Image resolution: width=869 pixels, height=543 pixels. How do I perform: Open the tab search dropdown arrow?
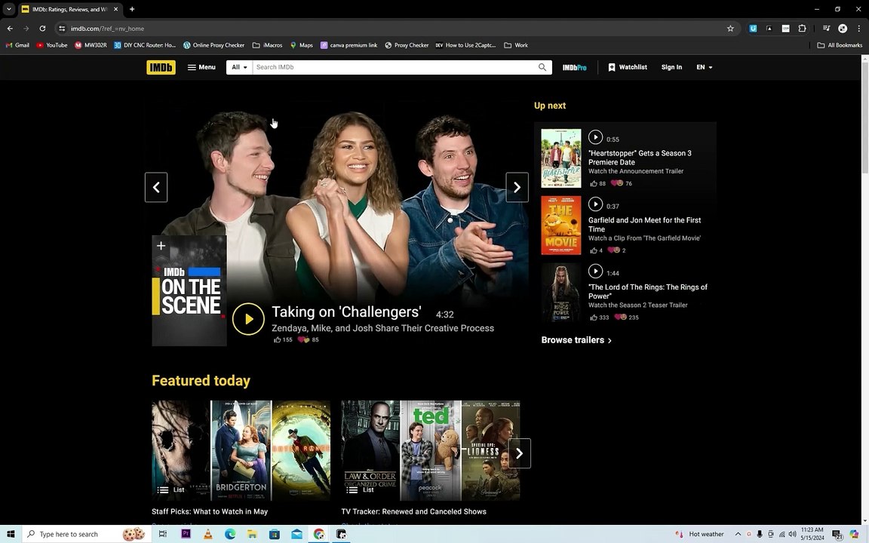9,9
